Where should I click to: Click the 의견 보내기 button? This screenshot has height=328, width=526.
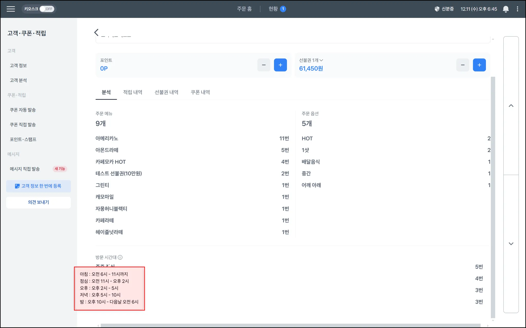click(39, 202)
